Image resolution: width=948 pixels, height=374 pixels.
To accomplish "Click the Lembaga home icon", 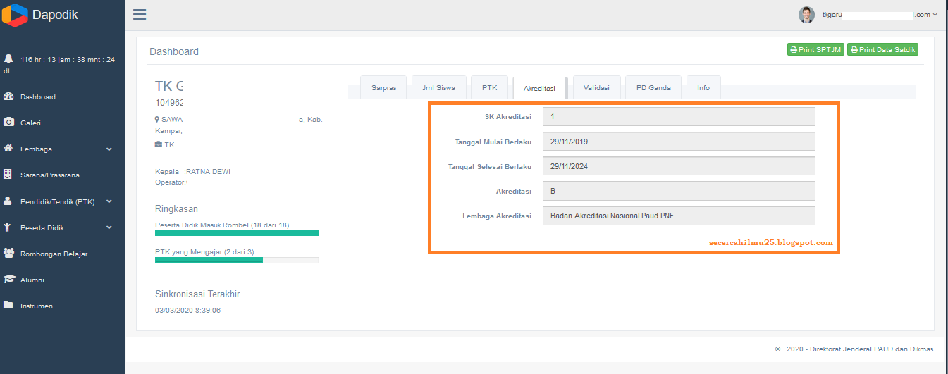I will coord(8,149).
